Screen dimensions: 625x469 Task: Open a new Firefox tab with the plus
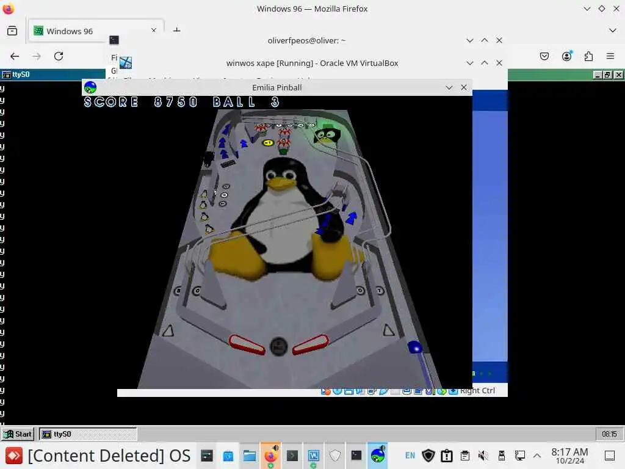176,31
